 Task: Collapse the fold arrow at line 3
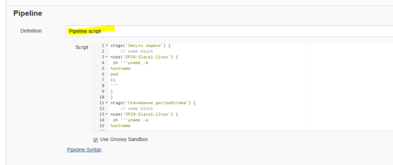tap(107, 57)
